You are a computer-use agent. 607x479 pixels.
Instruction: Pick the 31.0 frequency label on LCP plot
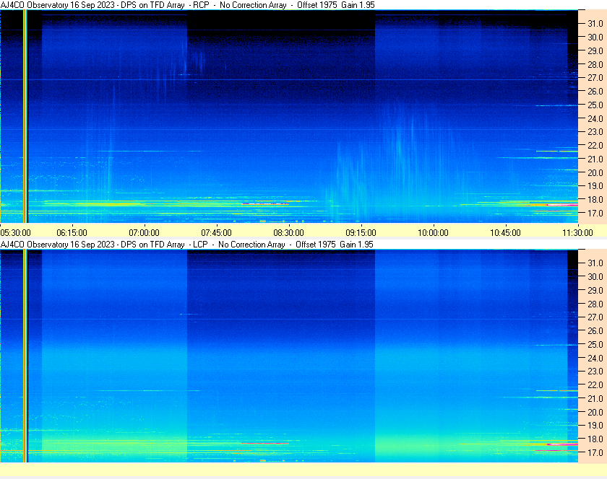tap(595, 263)
